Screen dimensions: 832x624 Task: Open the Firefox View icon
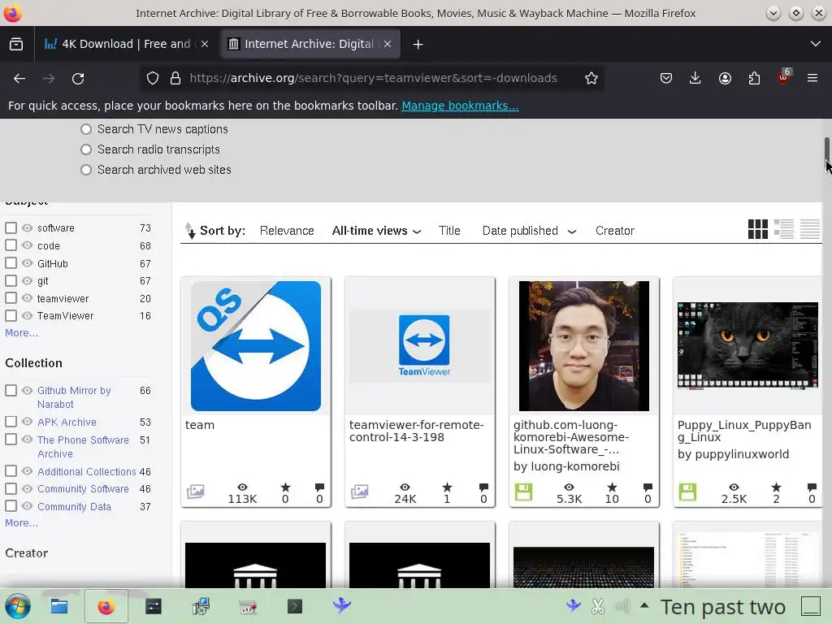(16, 44)
